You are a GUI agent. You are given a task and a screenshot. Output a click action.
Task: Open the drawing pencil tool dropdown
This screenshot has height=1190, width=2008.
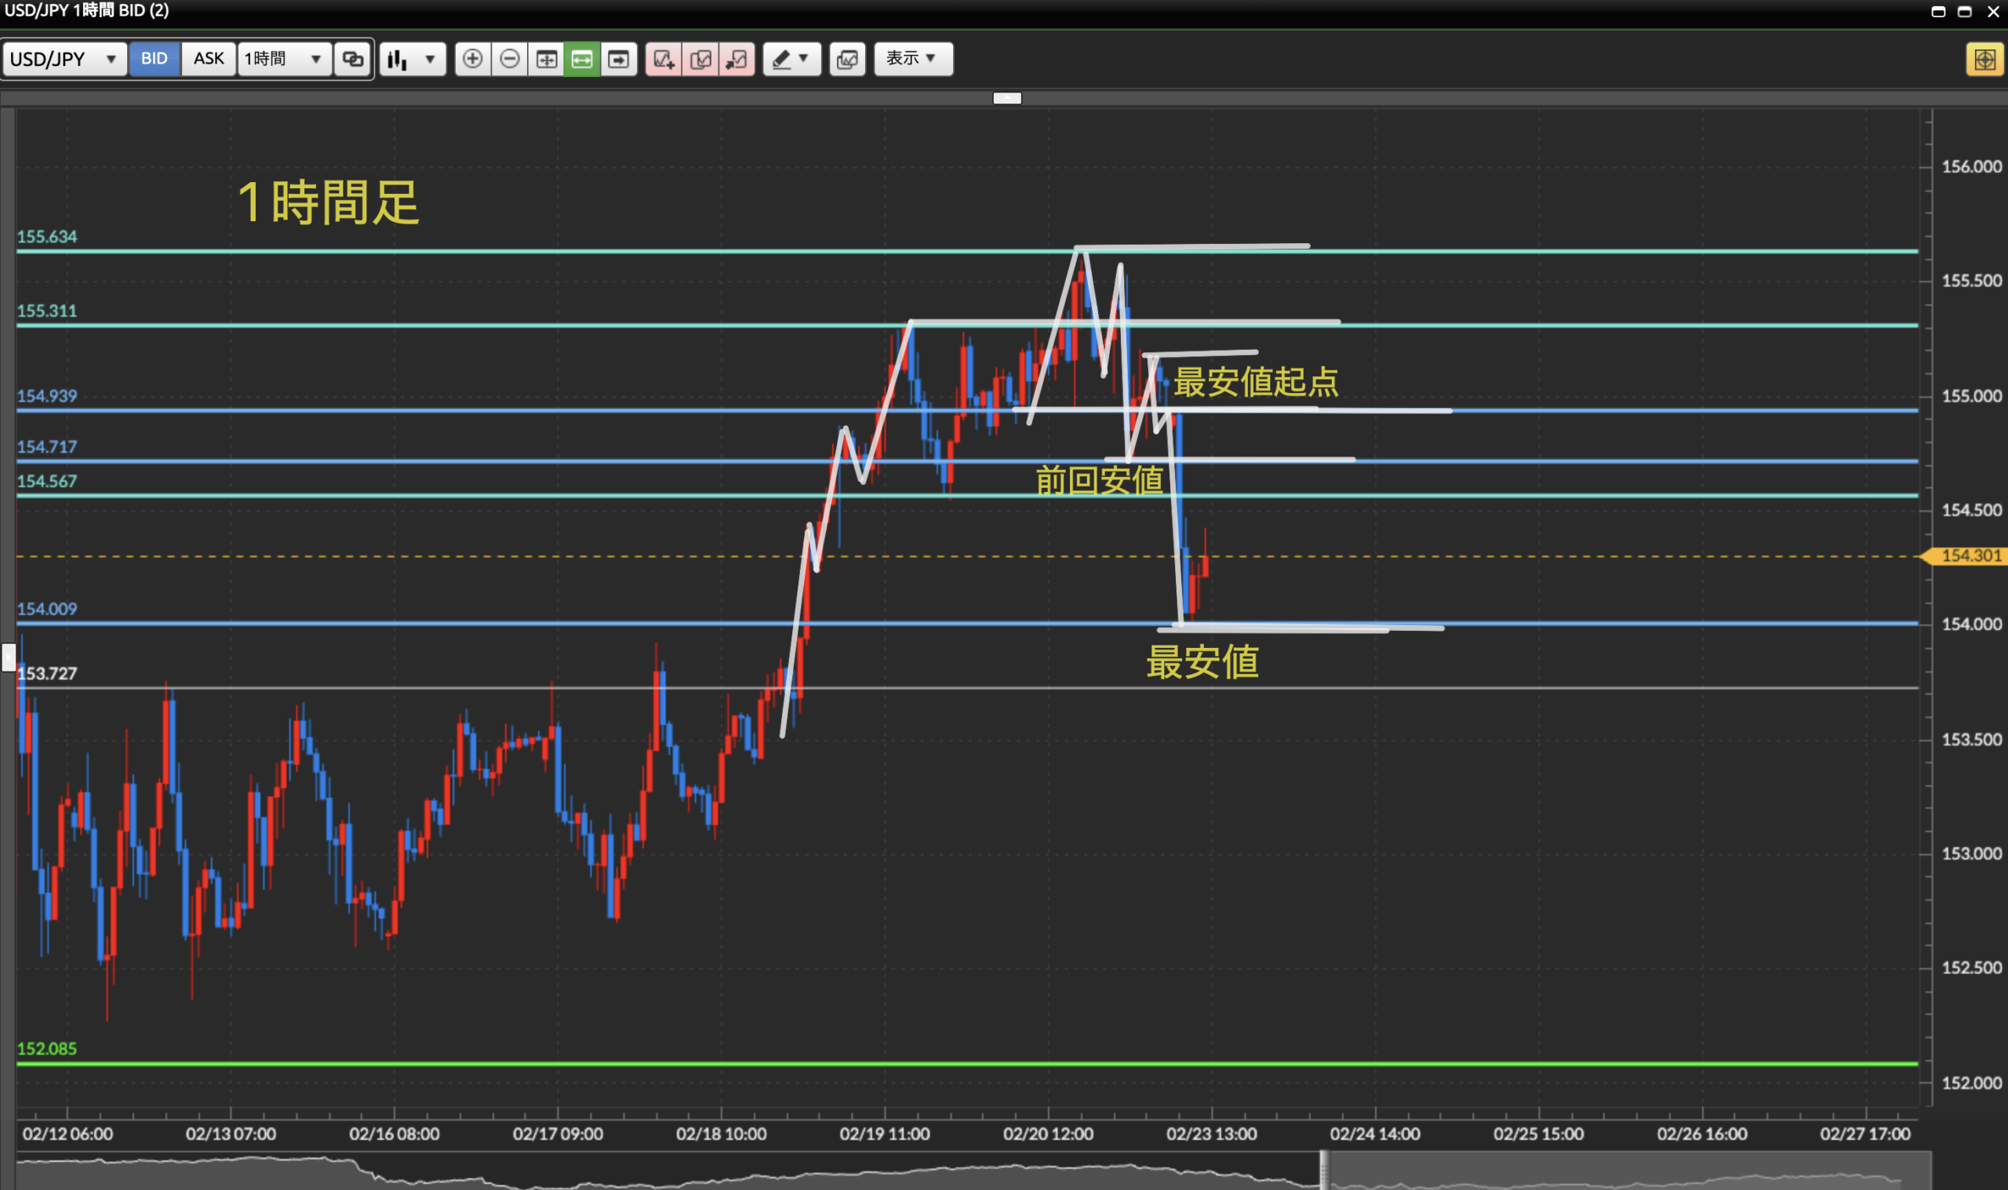(x=791, y=59)
